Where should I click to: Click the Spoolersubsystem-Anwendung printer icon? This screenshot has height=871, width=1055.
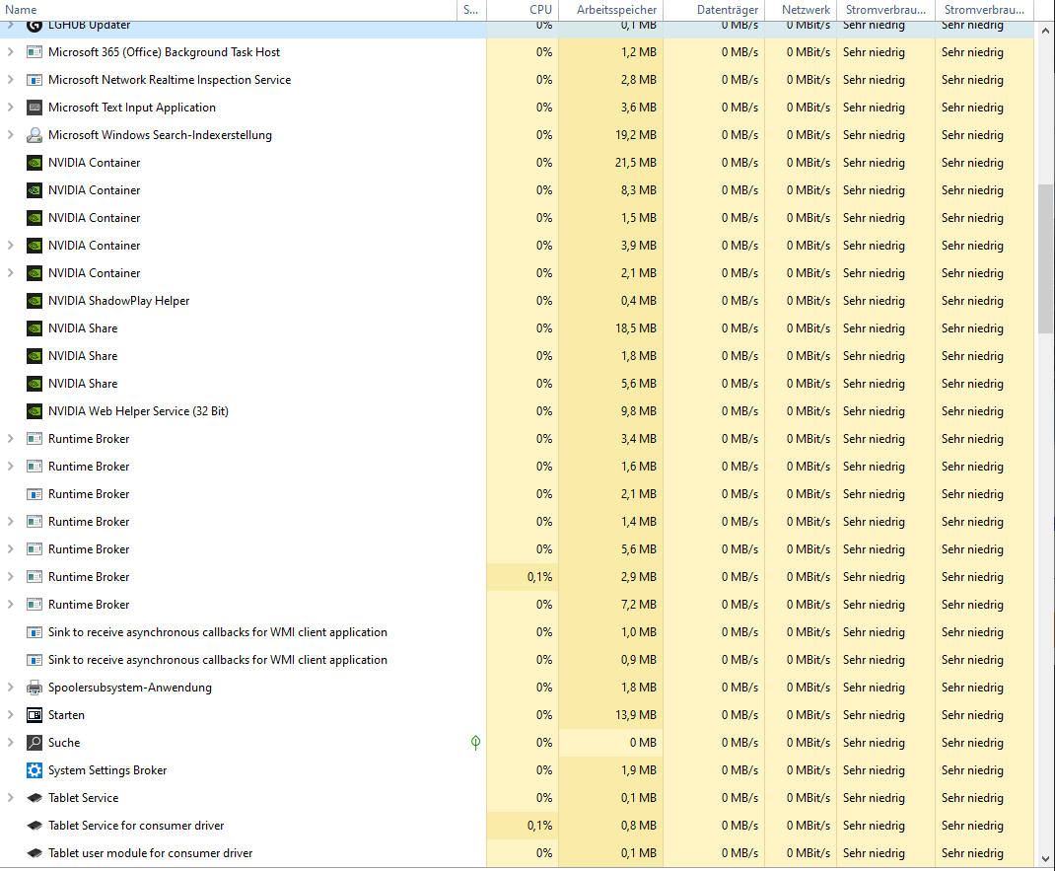tap(35, 688)
